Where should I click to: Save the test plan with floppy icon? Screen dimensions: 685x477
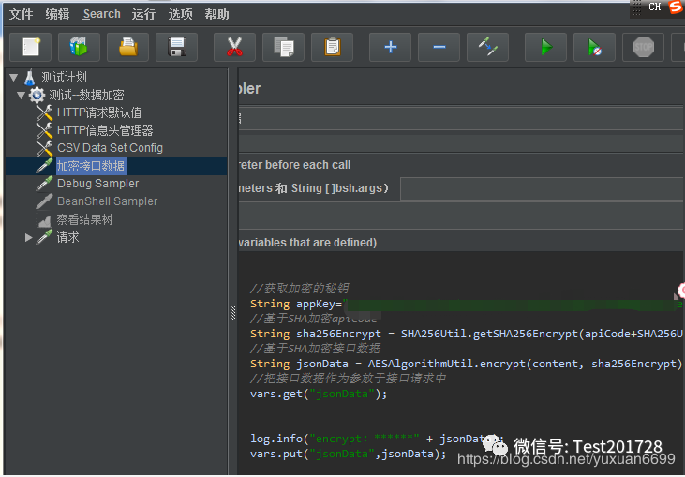tap(176, 47)
